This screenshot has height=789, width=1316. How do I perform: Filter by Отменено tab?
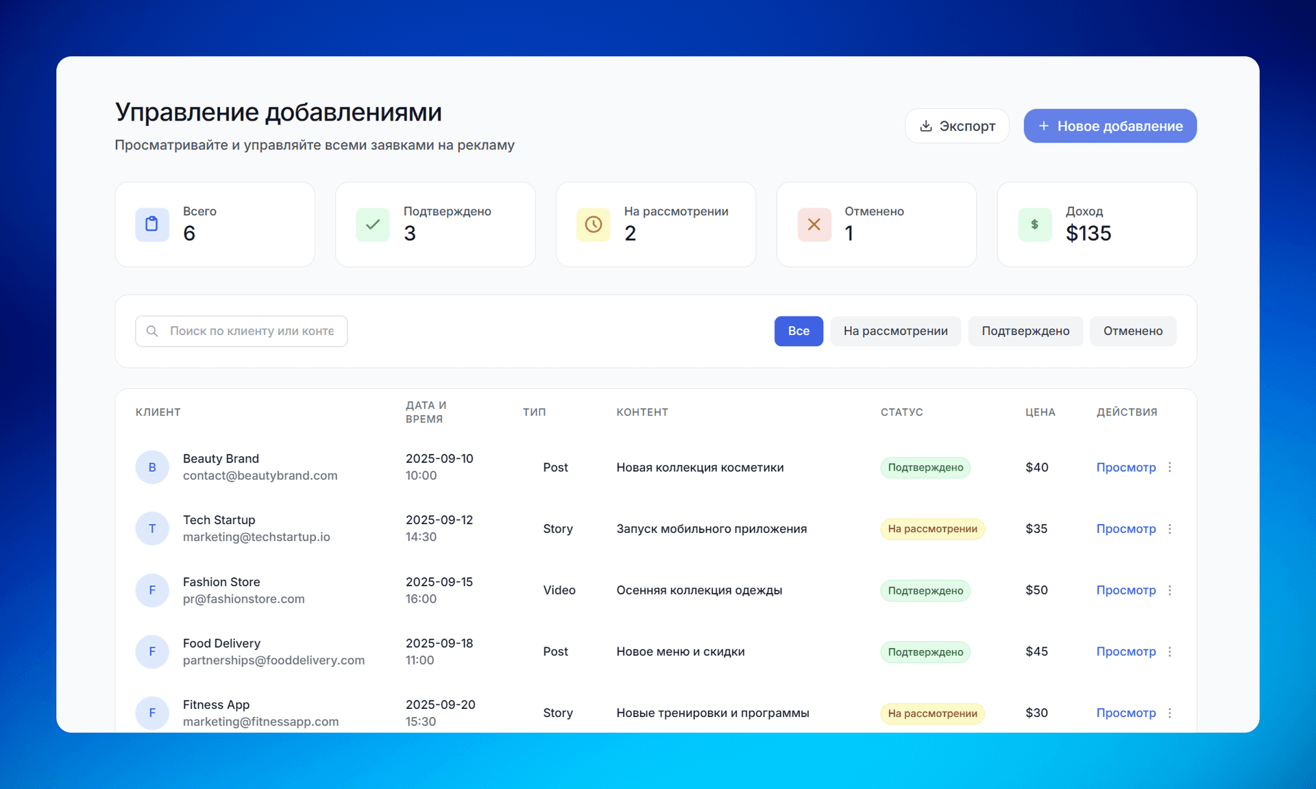(1132, 331)
